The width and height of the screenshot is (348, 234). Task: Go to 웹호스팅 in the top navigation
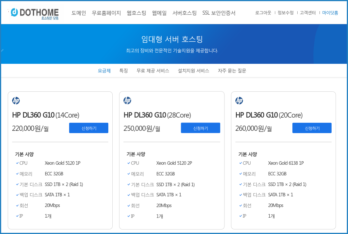(x=137, y=13)
